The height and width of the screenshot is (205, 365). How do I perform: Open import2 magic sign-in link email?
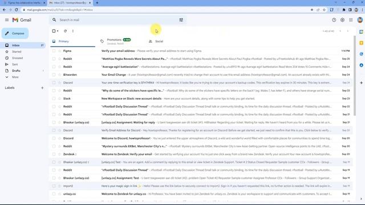tap(201, 186)
